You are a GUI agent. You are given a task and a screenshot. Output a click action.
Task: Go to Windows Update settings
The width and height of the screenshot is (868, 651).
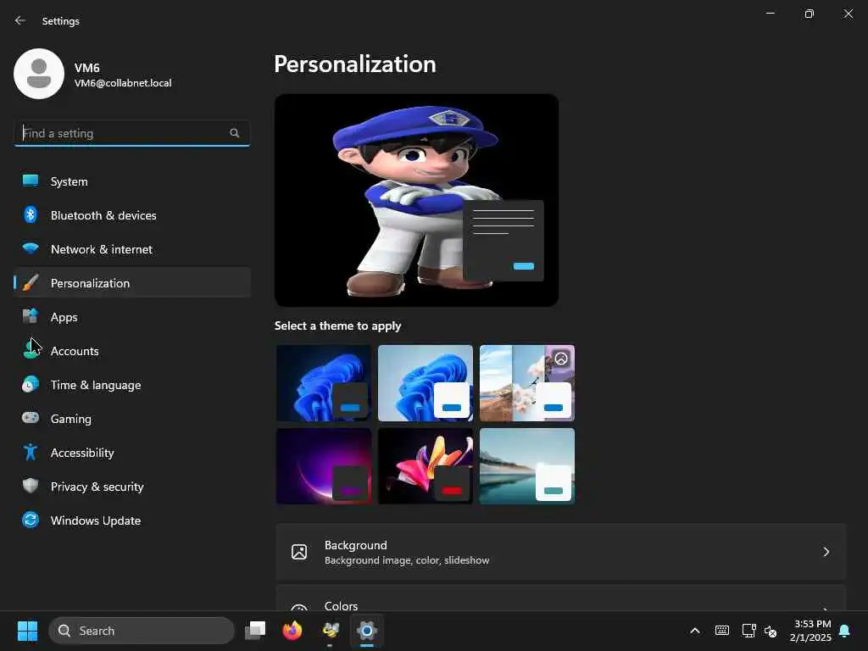(x=132, y=520)
